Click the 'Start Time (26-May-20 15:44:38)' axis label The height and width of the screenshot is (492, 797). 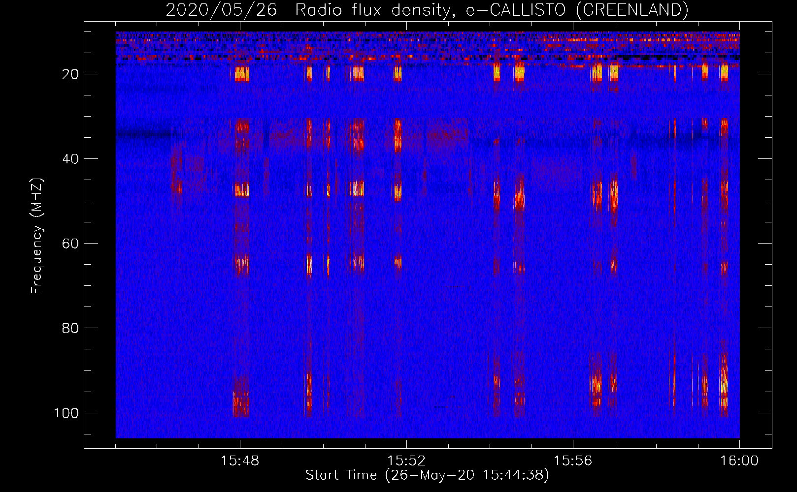427,475
